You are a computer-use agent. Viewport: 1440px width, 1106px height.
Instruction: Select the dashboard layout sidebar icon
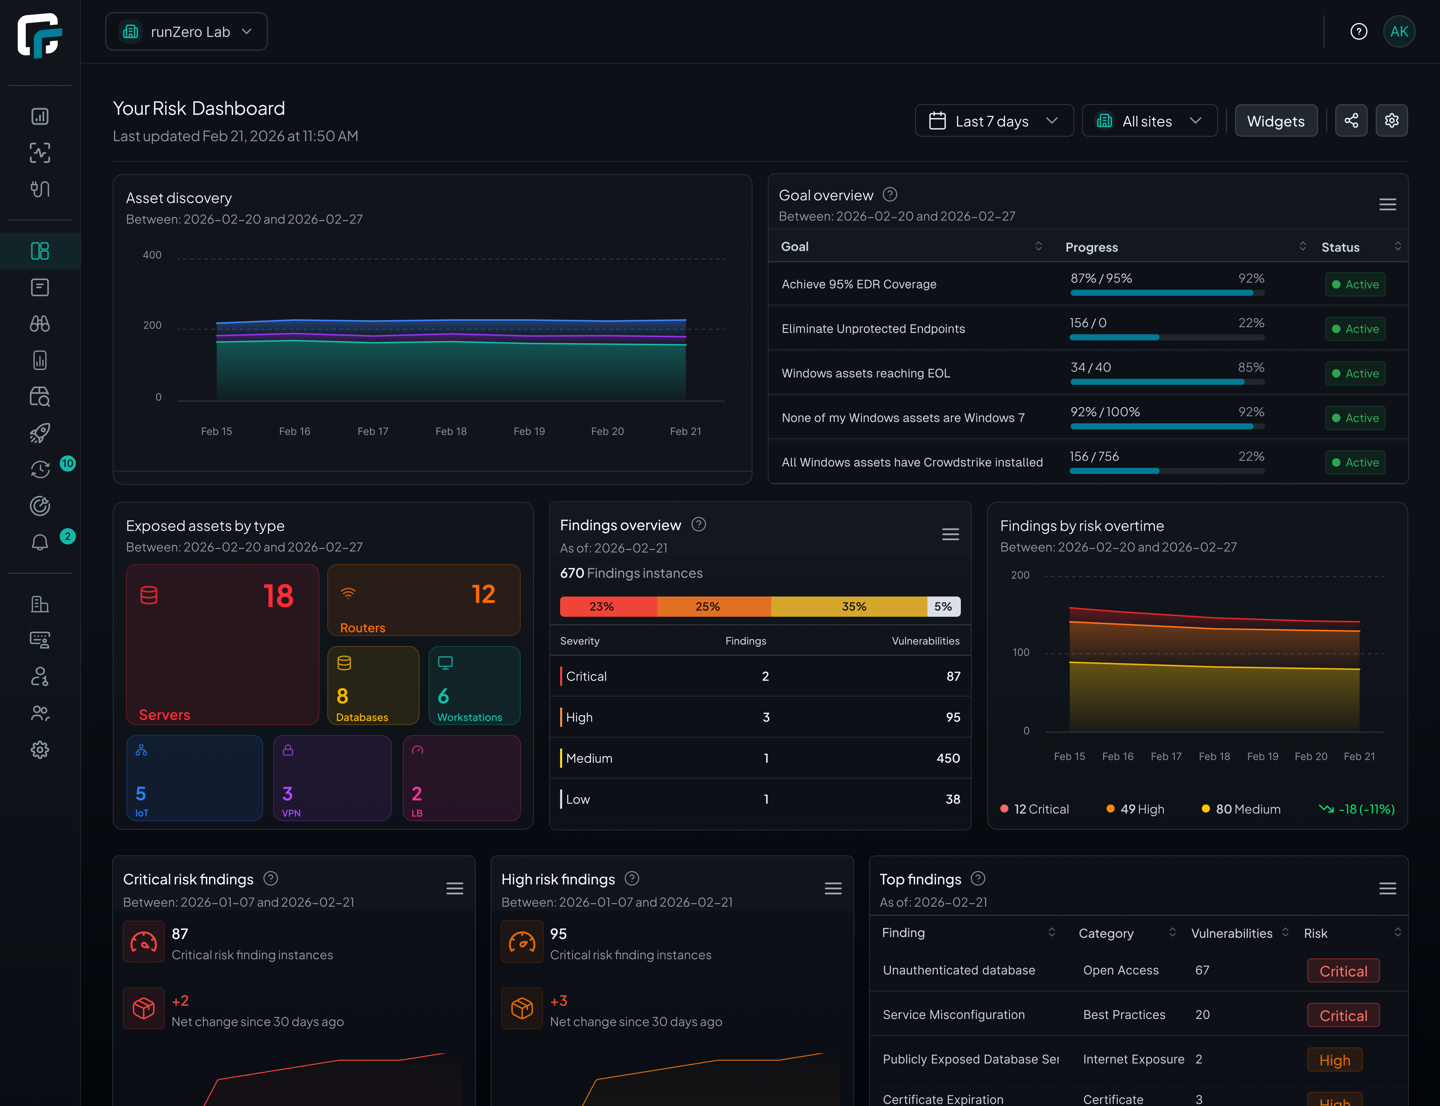coord(40,251)
